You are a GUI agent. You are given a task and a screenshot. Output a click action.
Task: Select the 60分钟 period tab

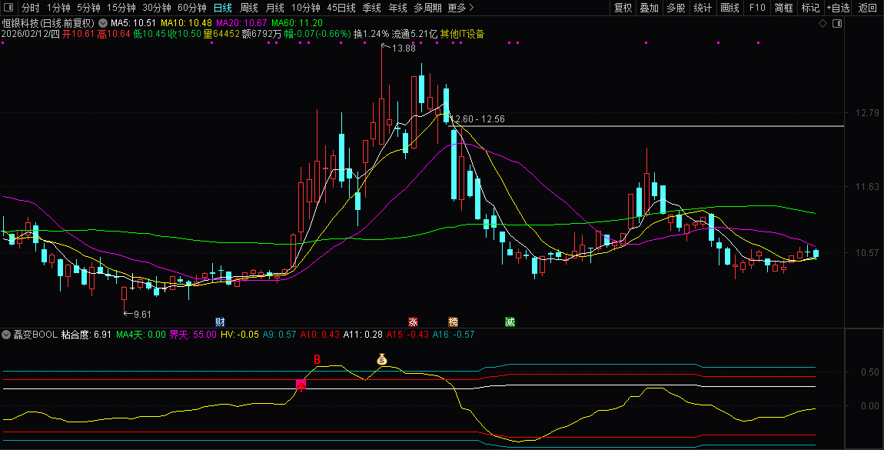tap(191, 8)
